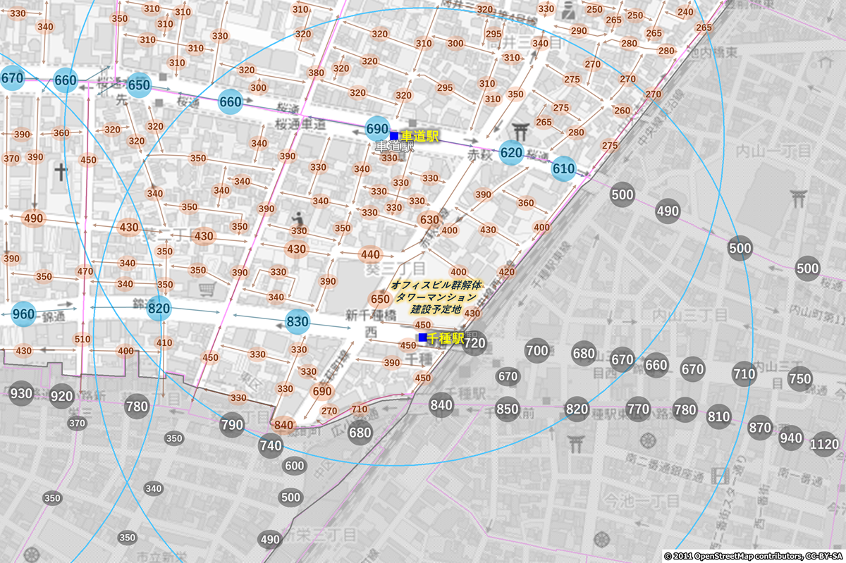Click the orange 240 price marker
The image size is (846, 563).
[685, 12]
